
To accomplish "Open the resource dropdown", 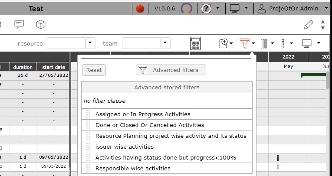I will pyautogui.click(x=91, y=43).
